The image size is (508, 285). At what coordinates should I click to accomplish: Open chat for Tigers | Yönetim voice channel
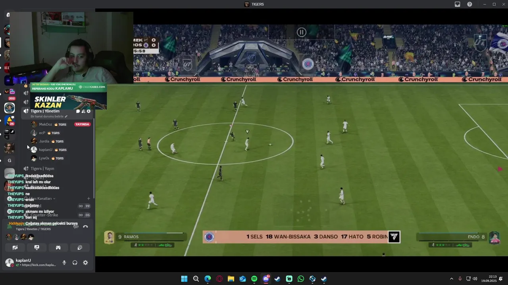click(x=78, y=111)
